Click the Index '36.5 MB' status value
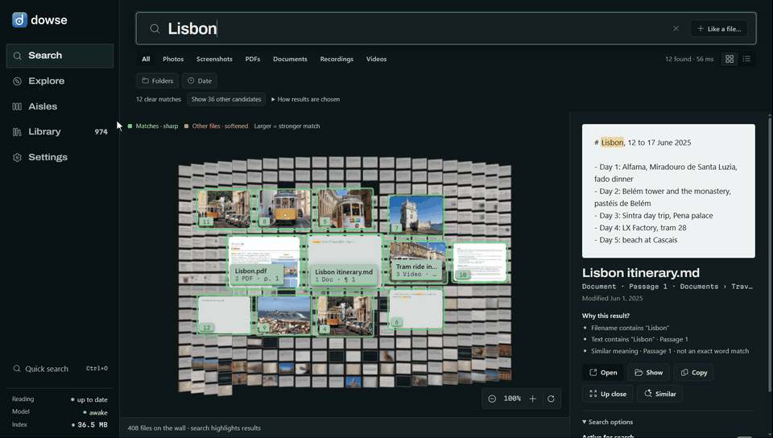This screenshot has width=773, height=438. [92, 424]
